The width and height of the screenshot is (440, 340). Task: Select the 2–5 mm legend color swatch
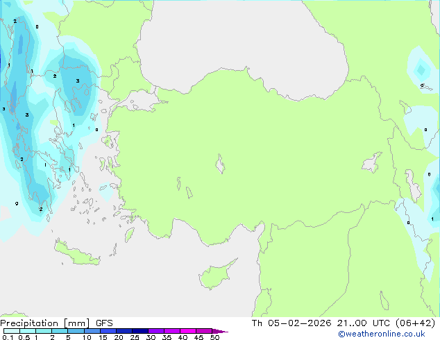tap(60, 331)
